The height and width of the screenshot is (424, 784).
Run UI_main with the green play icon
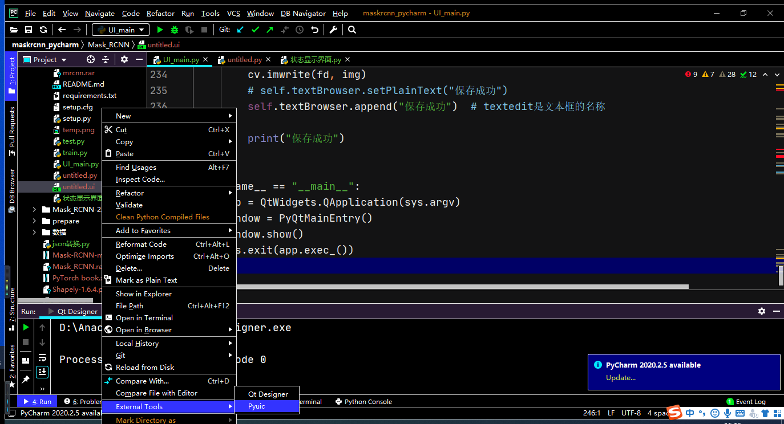pyautogui.click(x=160, y=30)
